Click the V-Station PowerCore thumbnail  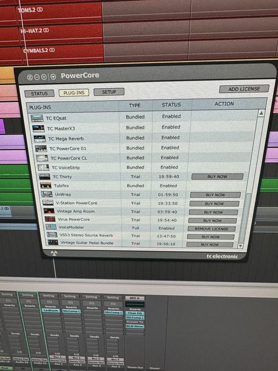point(48,203)
